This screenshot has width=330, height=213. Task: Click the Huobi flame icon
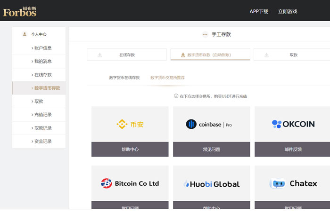pyautogui.click(x=186, y=184)
